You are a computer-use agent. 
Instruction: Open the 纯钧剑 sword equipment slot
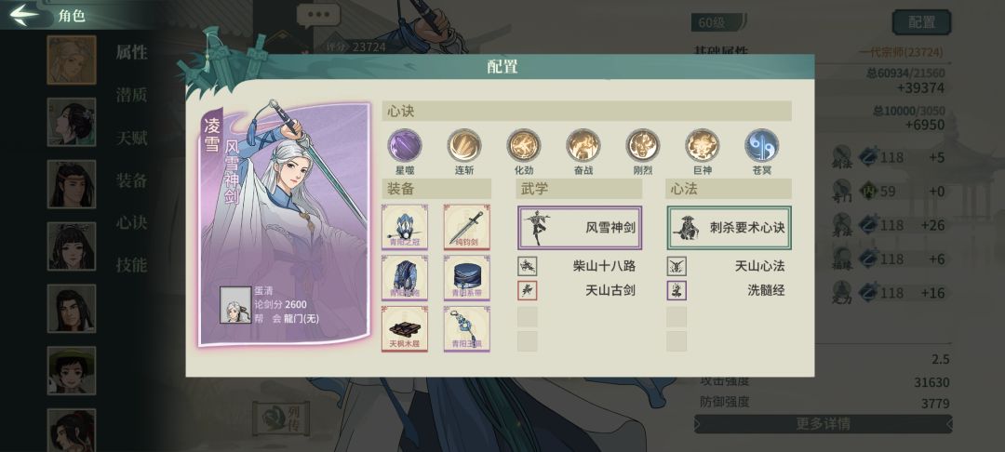466,227
